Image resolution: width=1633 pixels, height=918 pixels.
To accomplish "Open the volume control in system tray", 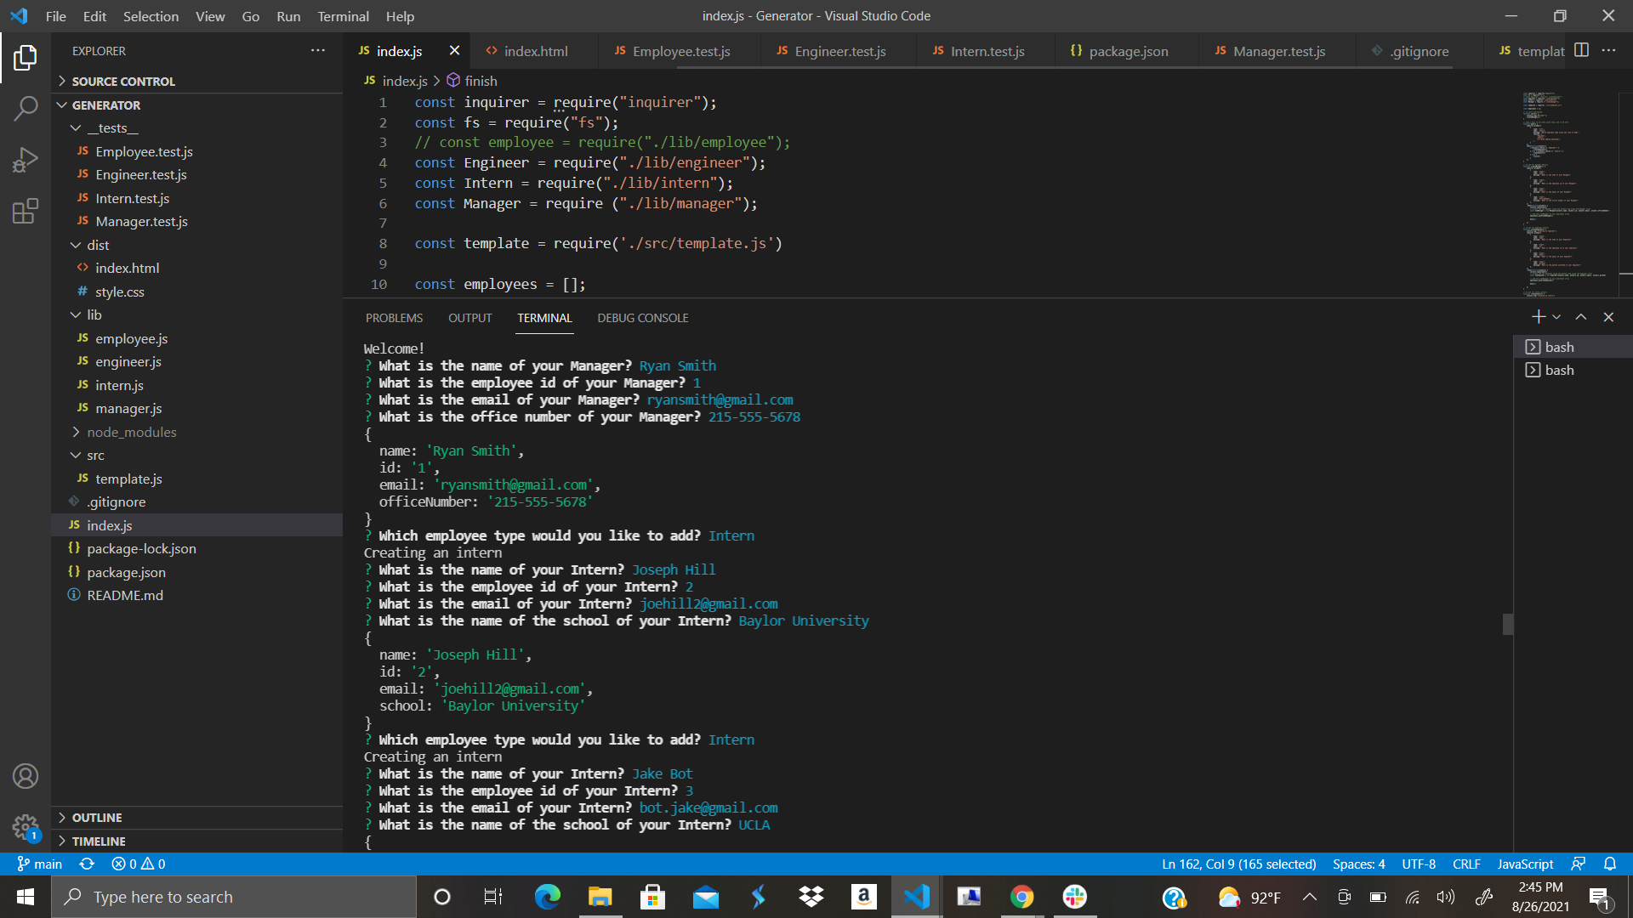I will pos(1446,897).
